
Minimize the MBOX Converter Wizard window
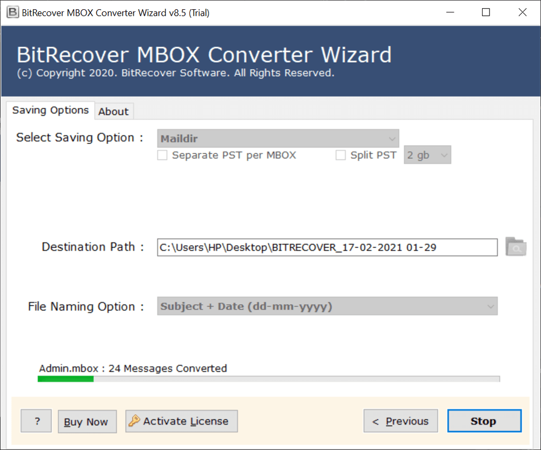coord(450,12)
